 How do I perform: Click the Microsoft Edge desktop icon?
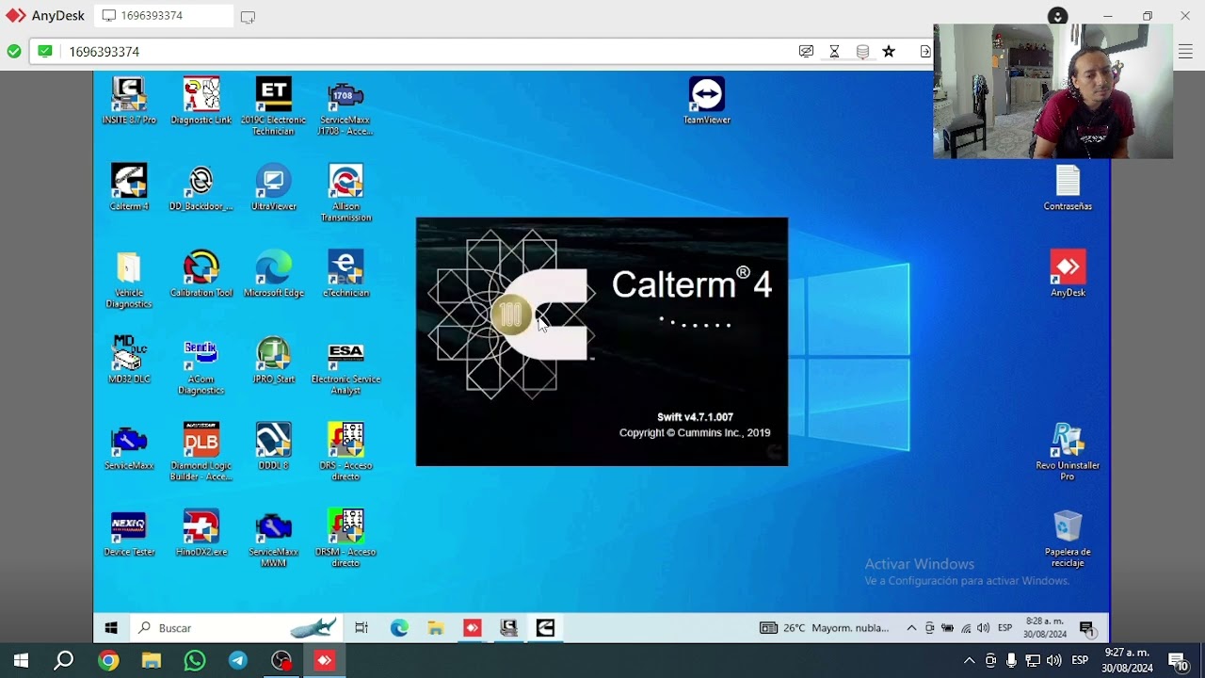point(274,274)
